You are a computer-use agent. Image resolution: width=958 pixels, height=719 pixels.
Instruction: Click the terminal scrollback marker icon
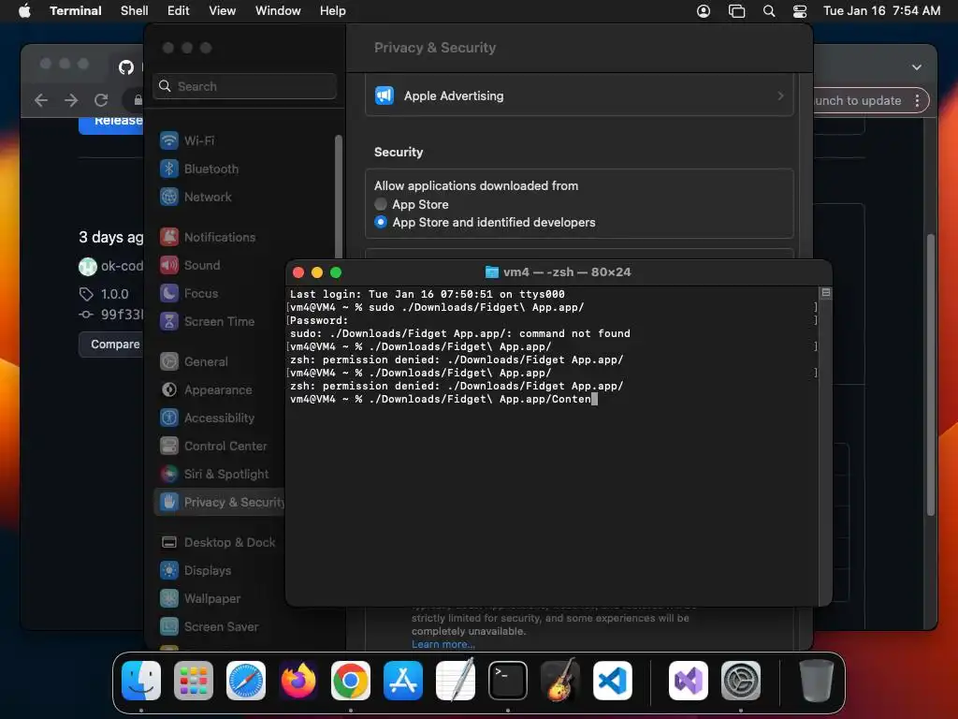[x=825, y=293]
